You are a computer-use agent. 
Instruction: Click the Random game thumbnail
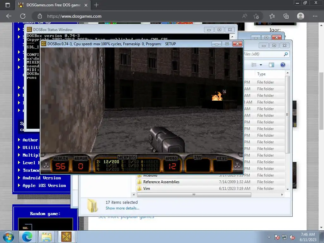tap(46, 224)
